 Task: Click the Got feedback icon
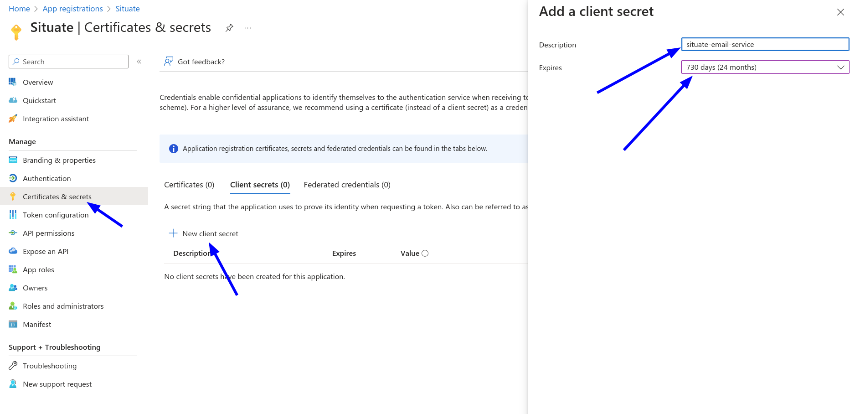pyautogui.click(x=169, y=62)
